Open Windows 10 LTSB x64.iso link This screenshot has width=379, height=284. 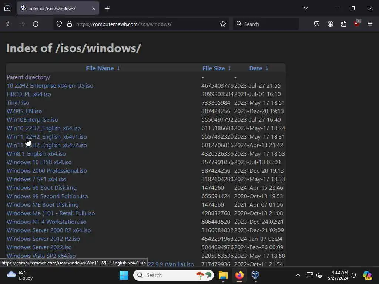click(39, 162)
